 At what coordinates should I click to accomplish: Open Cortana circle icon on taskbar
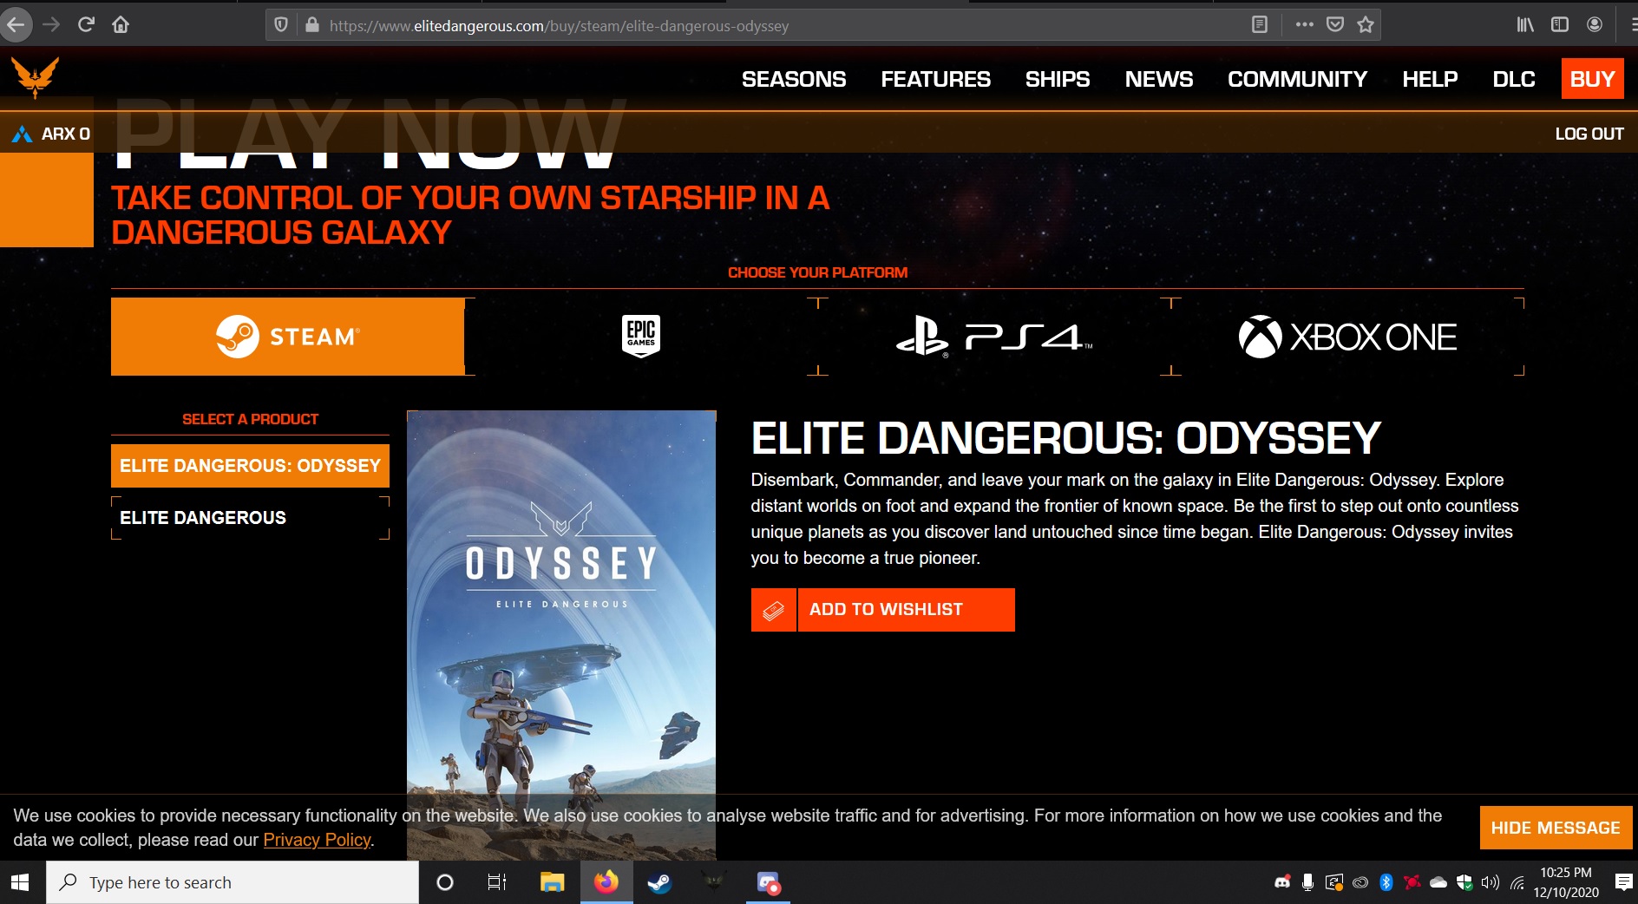click(x=445, y=882)
